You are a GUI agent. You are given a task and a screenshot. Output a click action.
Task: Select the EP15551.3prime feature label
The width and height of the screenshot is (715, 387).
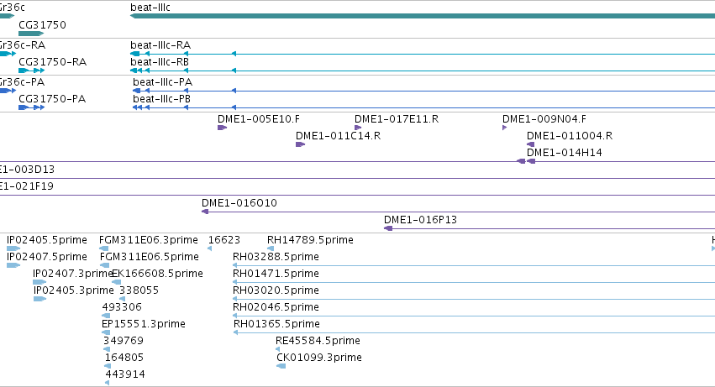144,324
